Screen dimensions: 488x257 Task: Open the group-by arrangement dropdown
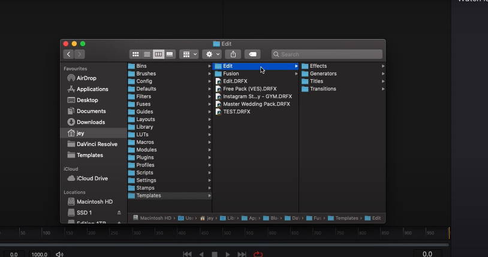tap(189, 54)
